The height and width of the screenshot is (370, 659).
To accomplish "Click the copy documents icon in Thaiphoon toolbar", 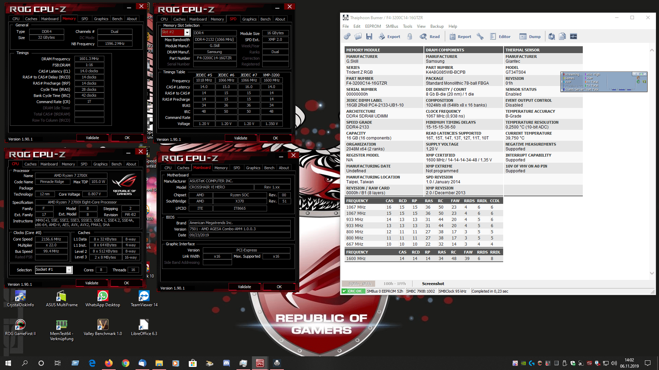I will click(563, 36).
